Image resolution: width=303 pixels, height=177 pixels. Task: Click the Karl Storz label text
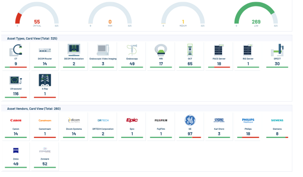click(x=219, y=129)
